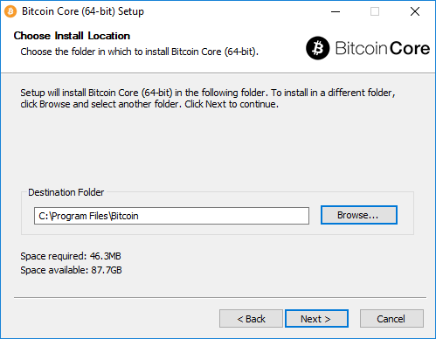The width and height of the screenshot is (436, 339).
Task: Click the orange Bitcoin icon in title bar
Action: [10, 11]
